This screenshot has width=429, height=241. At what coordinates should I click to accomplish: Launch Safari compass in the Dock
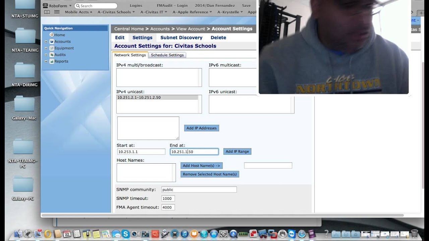point(302,234)
